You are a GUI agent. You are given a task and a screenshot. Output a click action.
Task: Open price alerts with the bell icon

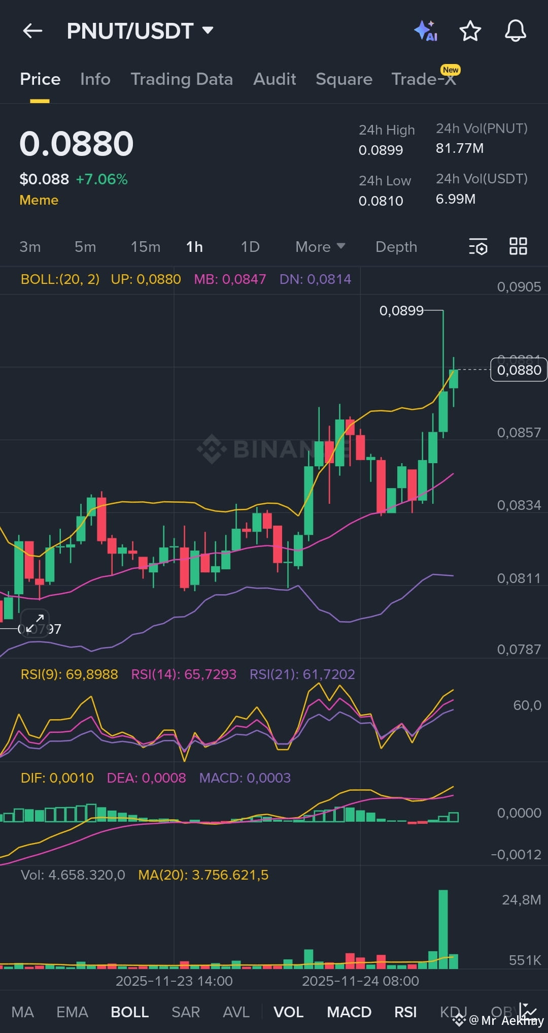click(x=515, y=31)
